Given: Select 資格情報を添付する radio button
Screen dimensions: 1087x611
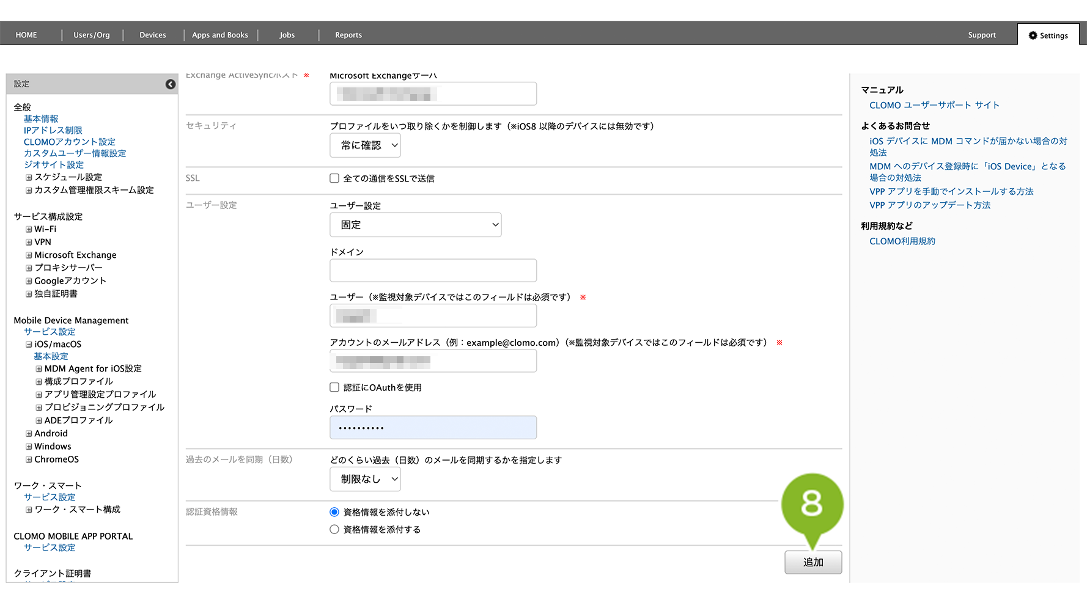Looking at the screenshot, I should (334, 530).
